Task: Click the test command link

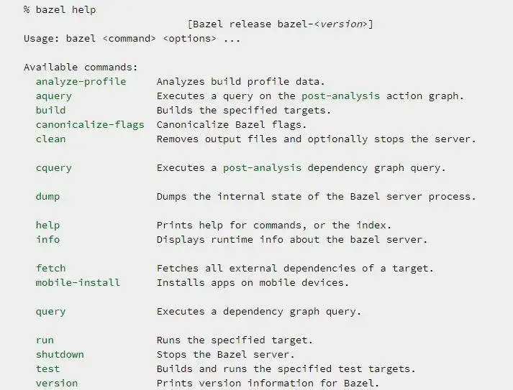Action: [x=47, y=368]
